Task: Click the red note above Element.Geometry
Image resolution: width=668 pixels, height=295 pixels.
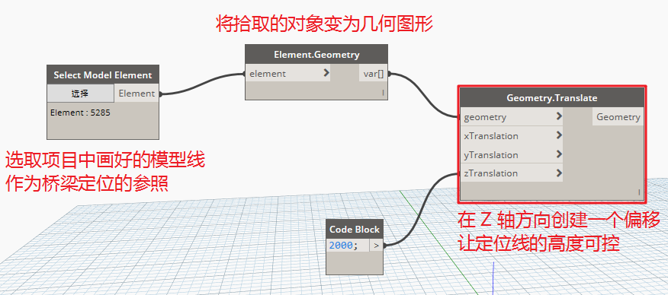Action: click(x=325, y=24)
